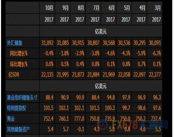Click the 21,884 SDR value
This screenshot has height=137, width=174.
tap(93, 75)
